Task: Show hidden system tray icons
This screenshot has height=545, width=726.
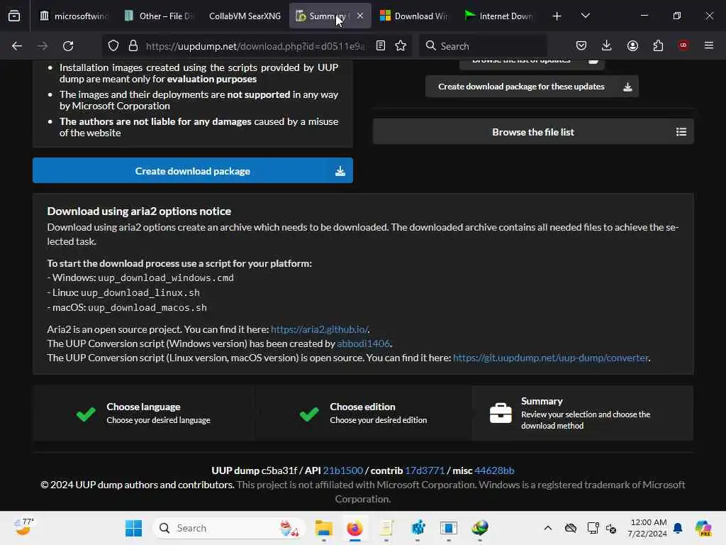Action: 548,528
